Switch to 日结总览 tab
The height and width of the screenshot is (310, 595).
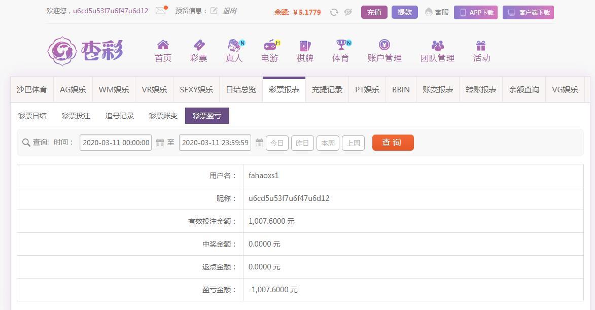point(241,89)
